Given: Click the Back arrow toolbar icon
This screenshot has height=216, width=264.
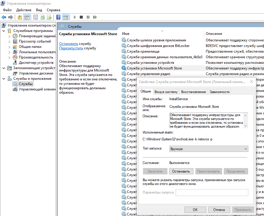Looking at the screenshot, I should click(4, 17).
